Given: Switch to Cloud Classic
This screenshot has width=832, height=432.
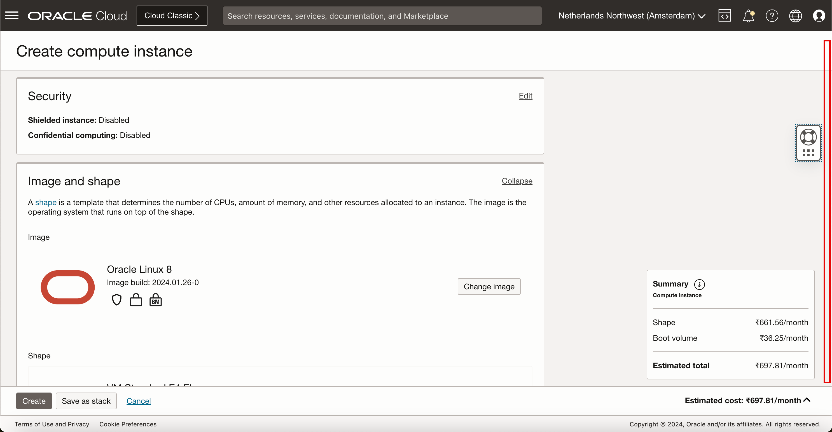Looking at the screenshot, I should click(x=172, y=15).
